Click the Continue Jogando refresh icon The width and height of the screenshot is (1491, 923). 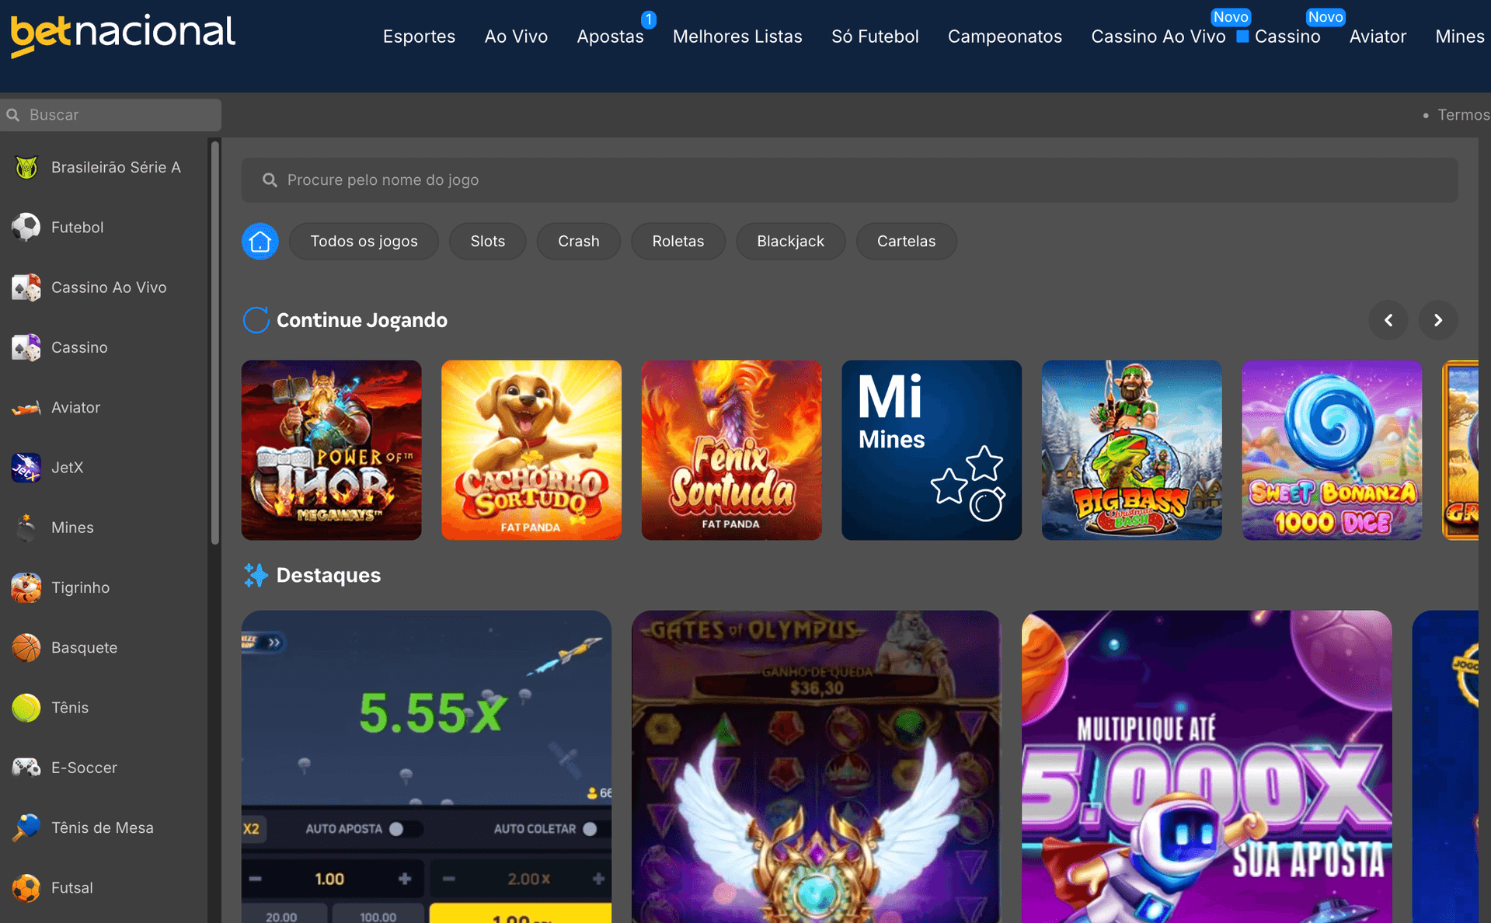256,320
